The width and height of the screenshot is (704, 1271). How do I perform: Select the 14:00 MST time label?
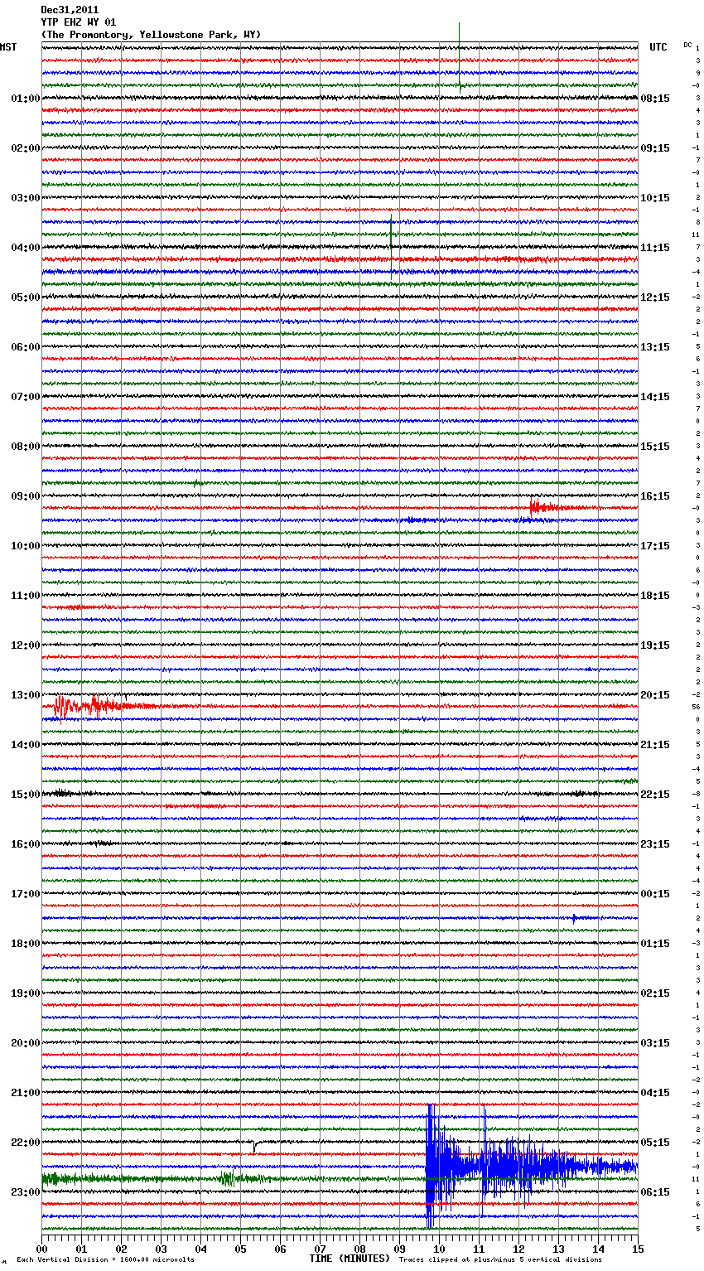[x=26, y=745]
